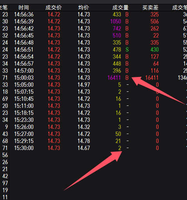Screen dimensions: 187x200
Task: Select the 15:00:03 trade row
Action: click(93, 78)
